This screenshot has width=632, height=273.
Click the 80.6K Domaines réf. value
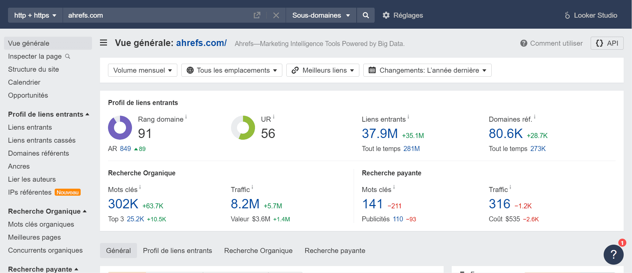(506, 134)
